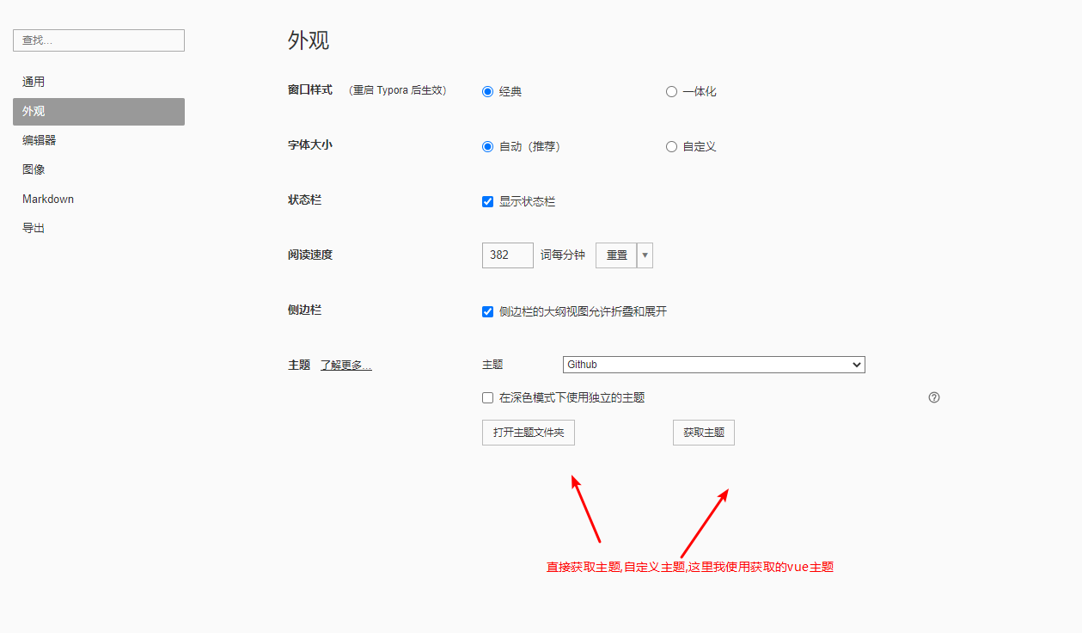
Task: Open the reading speed reset dropdown arrow
Action: tap(645, 255)
